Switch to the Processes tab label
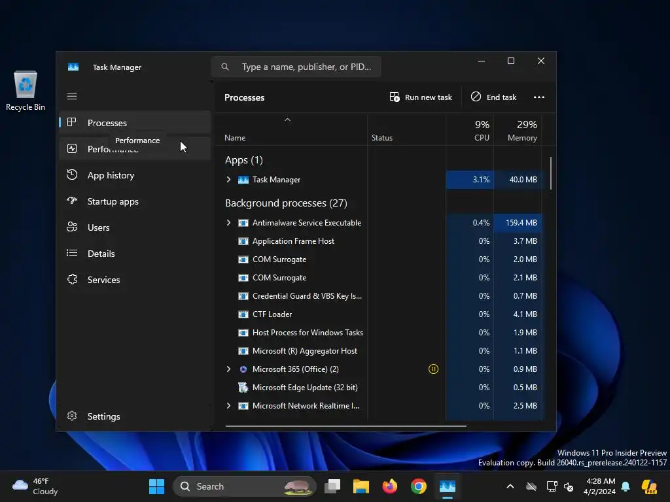Viewport: 670px width, 502px height. [x=107, y=123]
